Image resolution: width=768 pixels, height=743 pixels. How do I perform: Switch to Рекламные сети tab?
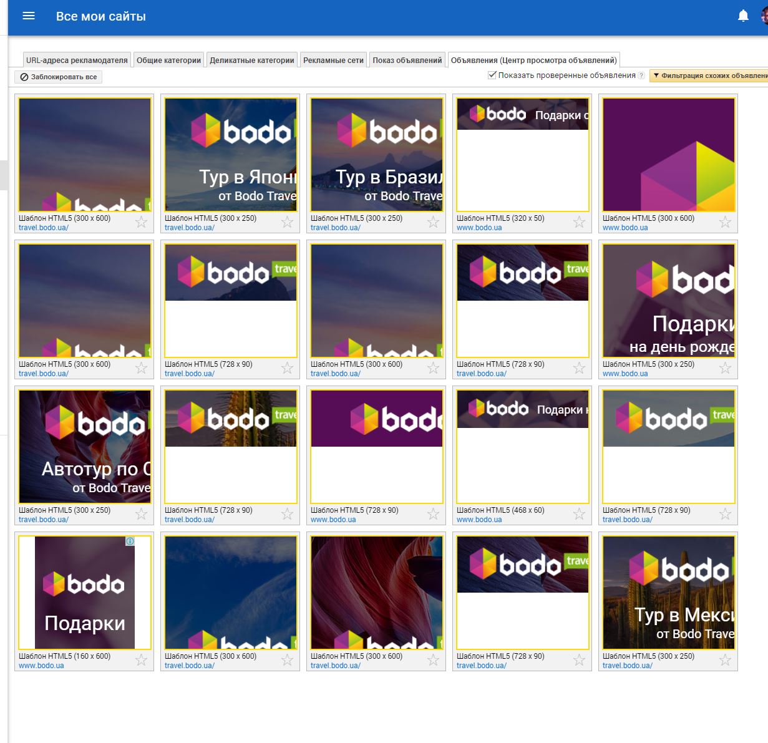coord(333,61)
